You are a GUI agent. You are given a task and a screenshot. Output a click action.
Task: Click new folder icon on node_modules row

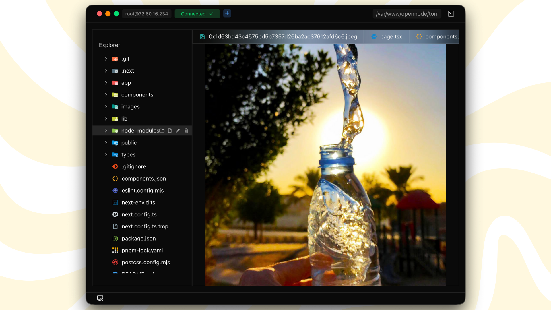tap(162, 131)
